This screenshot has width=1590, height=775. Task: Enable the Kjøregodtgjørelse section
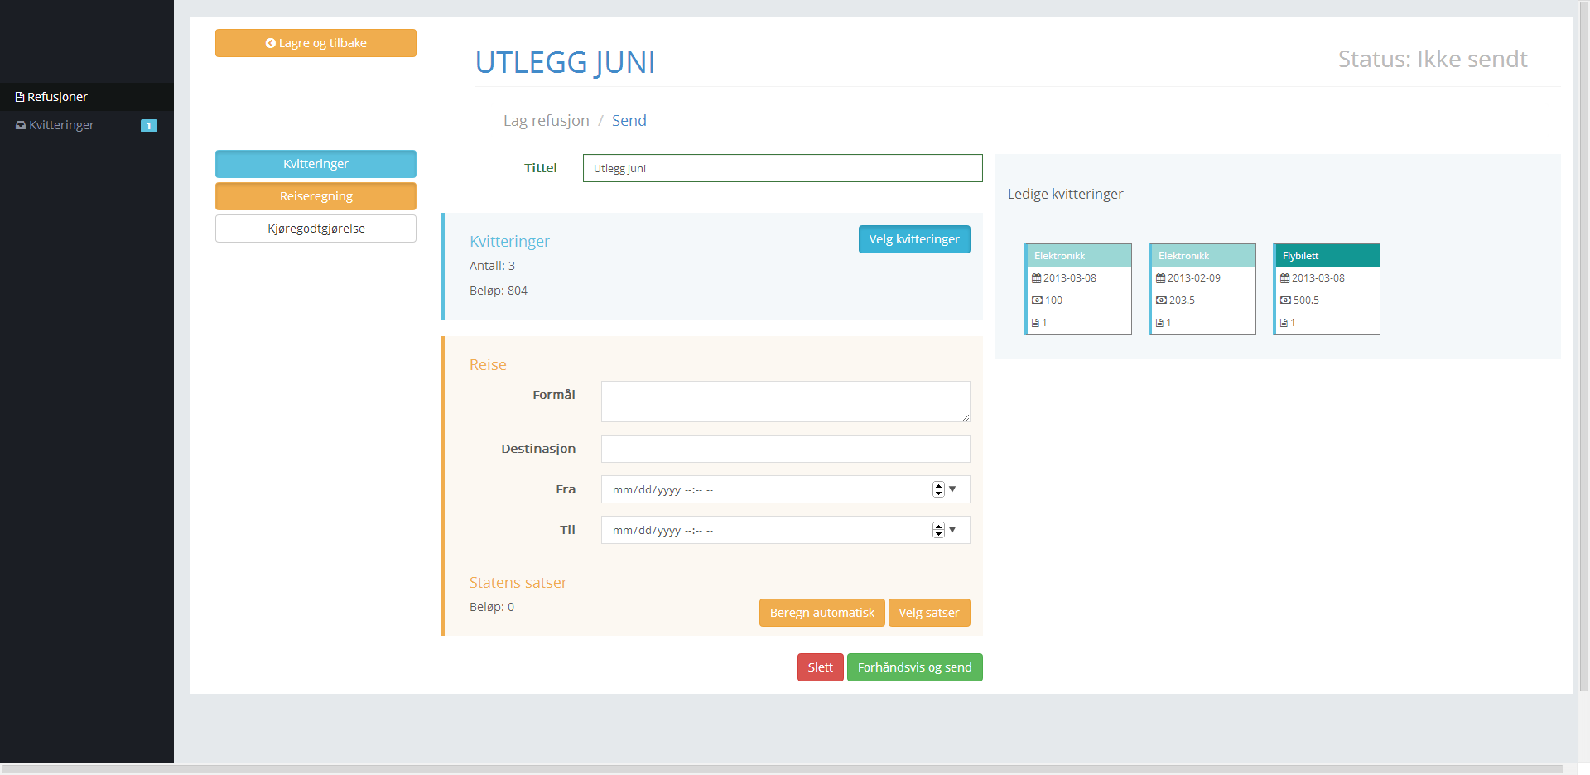click(x=316, y=229)
